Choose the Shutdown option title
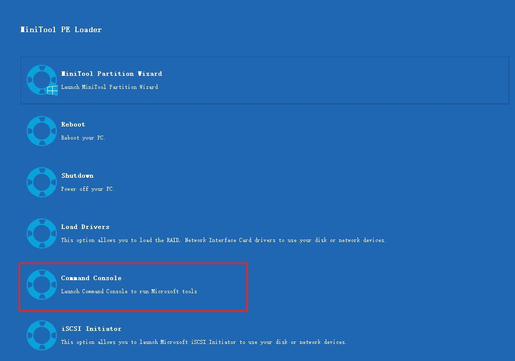 click(x=77, y=176)
